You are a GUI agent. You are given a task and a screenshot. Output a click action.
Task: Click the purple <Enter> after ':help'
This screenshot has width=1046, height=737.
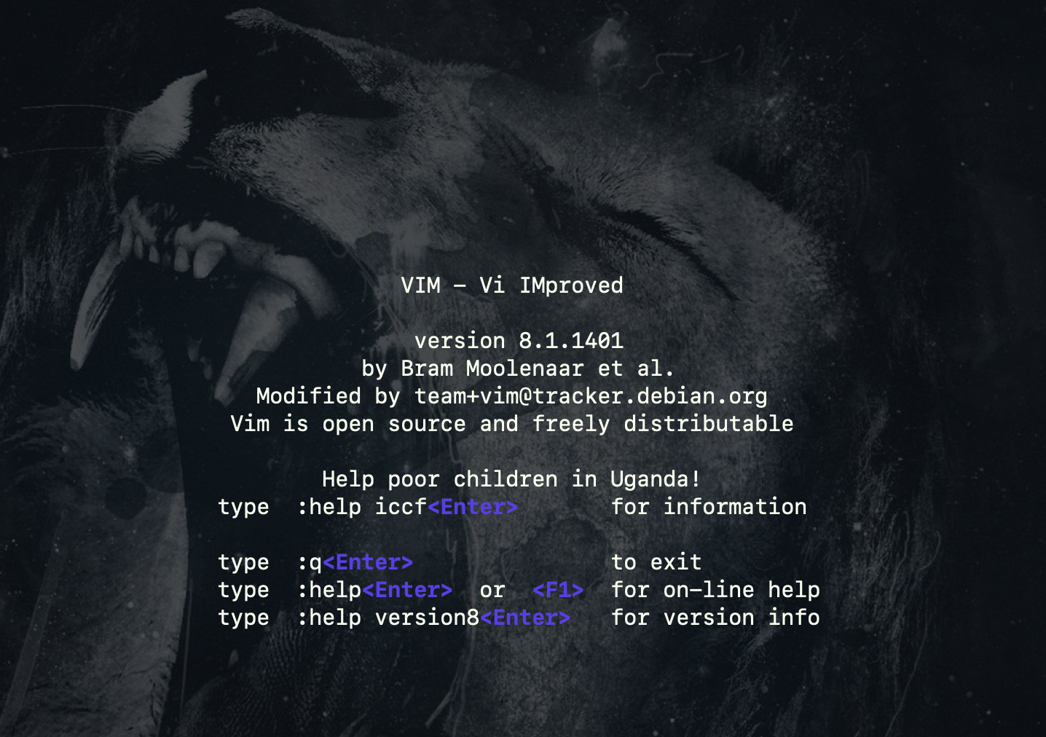pos(407,590)
